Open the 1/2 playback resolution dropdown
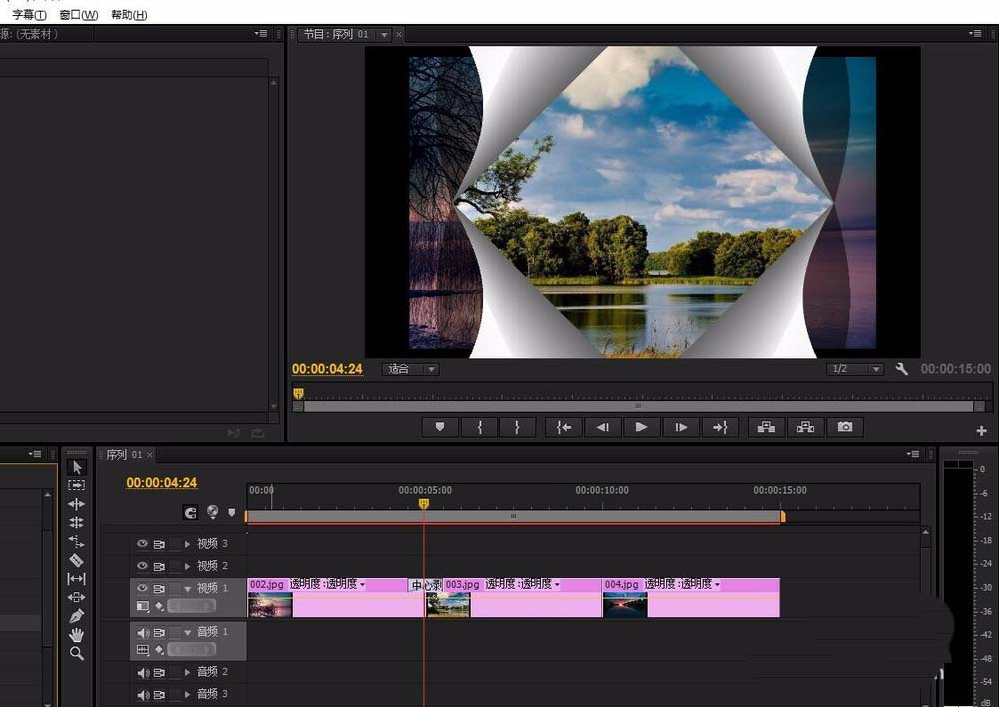Viewport: 999px width, 707px height. tap(855, 369)
